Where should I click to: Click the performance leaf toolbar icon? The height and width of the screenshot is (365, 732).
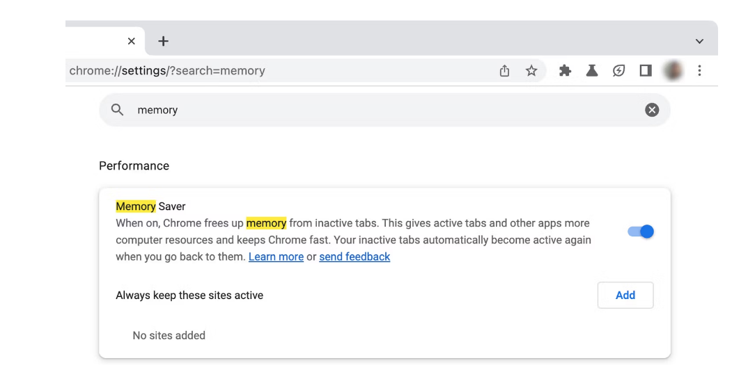click(618, 71)
